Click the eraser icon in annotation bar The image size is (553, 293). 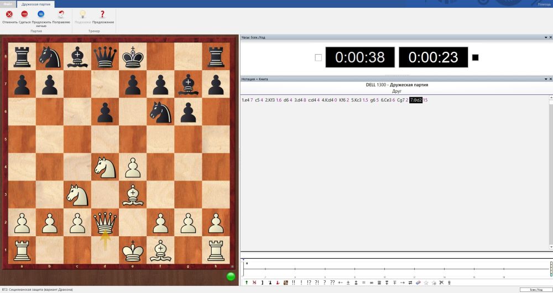418,283
